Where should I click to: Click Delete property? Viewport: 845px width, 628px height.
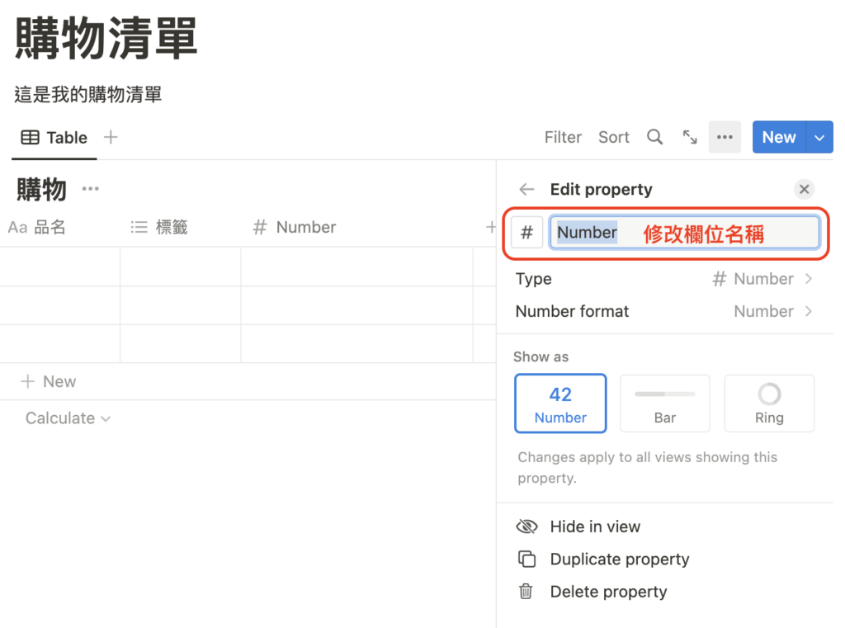tap(608, 592)
